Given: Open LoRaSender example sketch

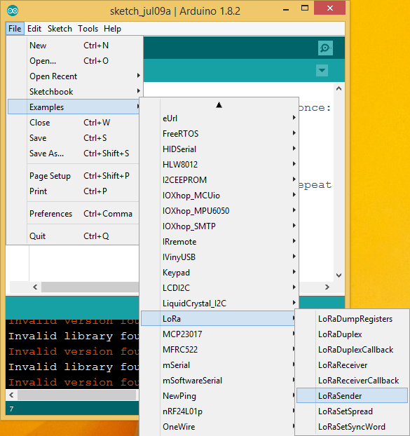Looking at the screenshot, I should coord(353,395).
